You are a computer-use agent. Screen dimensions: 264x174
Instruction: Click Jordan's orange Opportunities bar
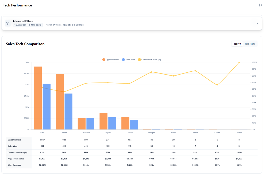pos(60,102)
